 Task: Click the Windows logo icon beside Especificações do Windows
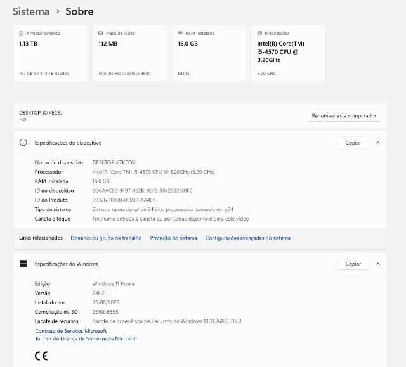23,264
